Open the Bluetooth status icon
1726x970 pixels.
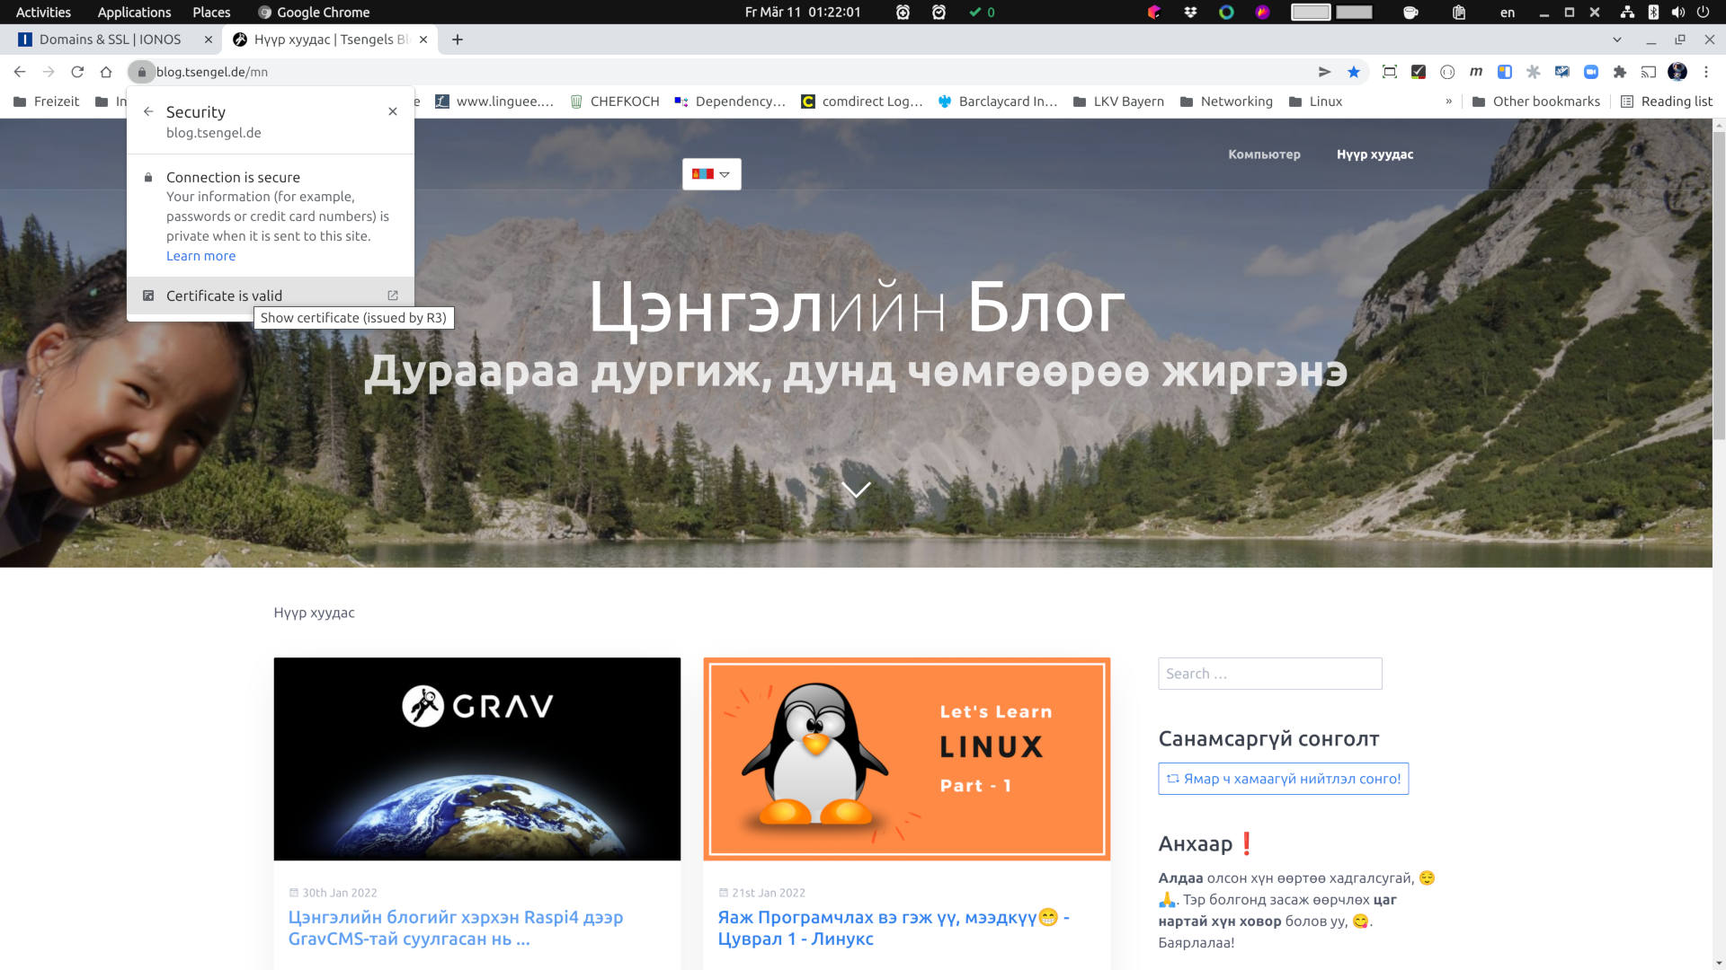click(1652, 12)
